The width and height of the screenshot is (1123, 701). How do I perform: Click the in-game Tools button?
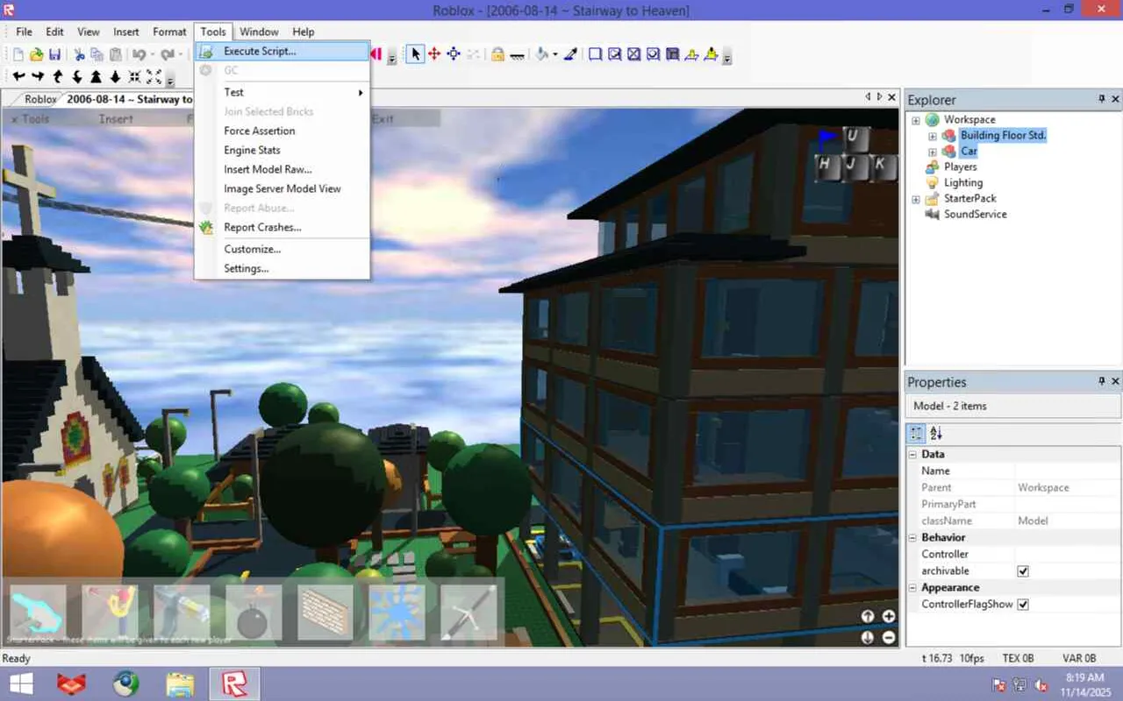tap(31, 118)
